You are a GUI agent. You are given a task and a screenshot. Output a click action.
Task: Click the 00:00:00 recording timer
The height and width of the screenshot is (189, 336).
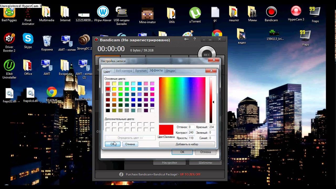(x=111, y=49)
